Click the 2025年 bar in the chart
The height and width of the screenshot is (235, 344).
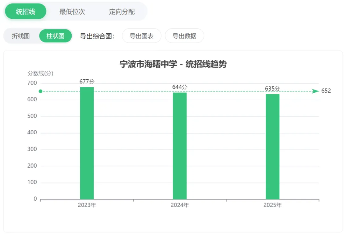[x=272, y=147]
